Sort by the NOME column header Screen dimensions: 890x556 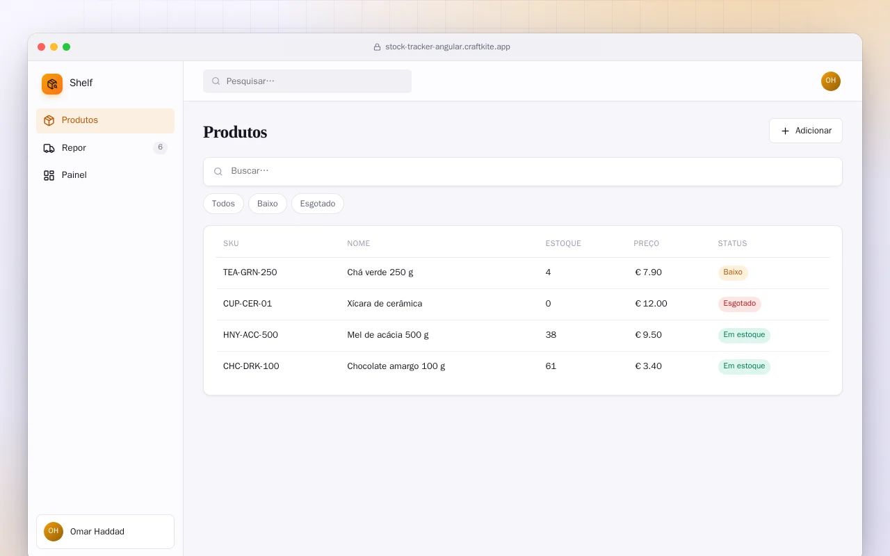359,244
